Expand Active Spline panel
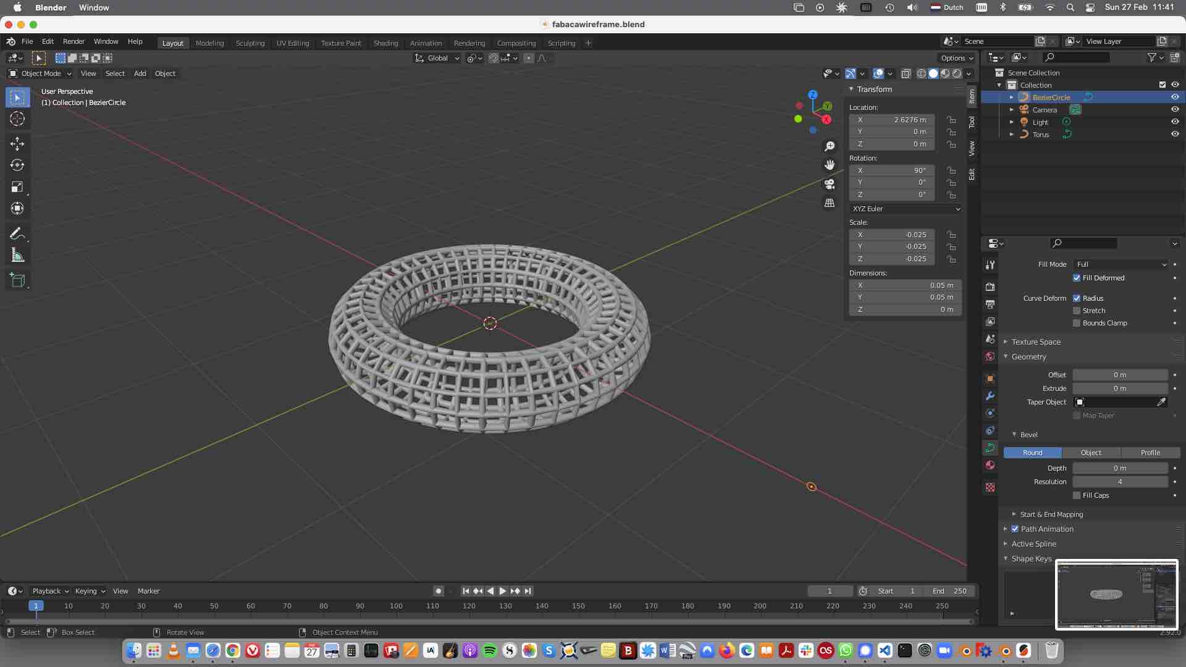 [1033, 544]
